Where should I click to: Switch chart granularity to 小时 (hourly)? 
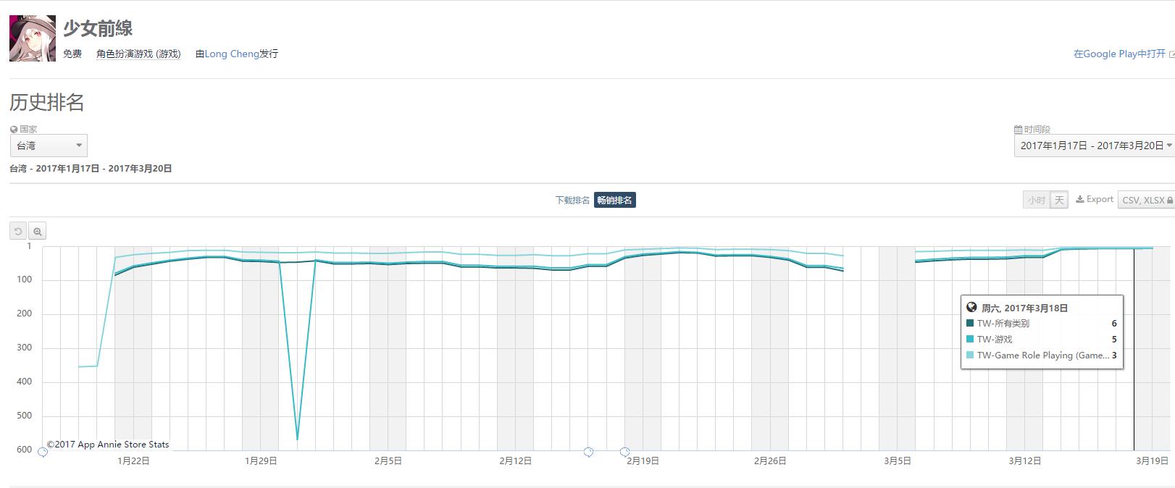click(x=1036, y=201)
